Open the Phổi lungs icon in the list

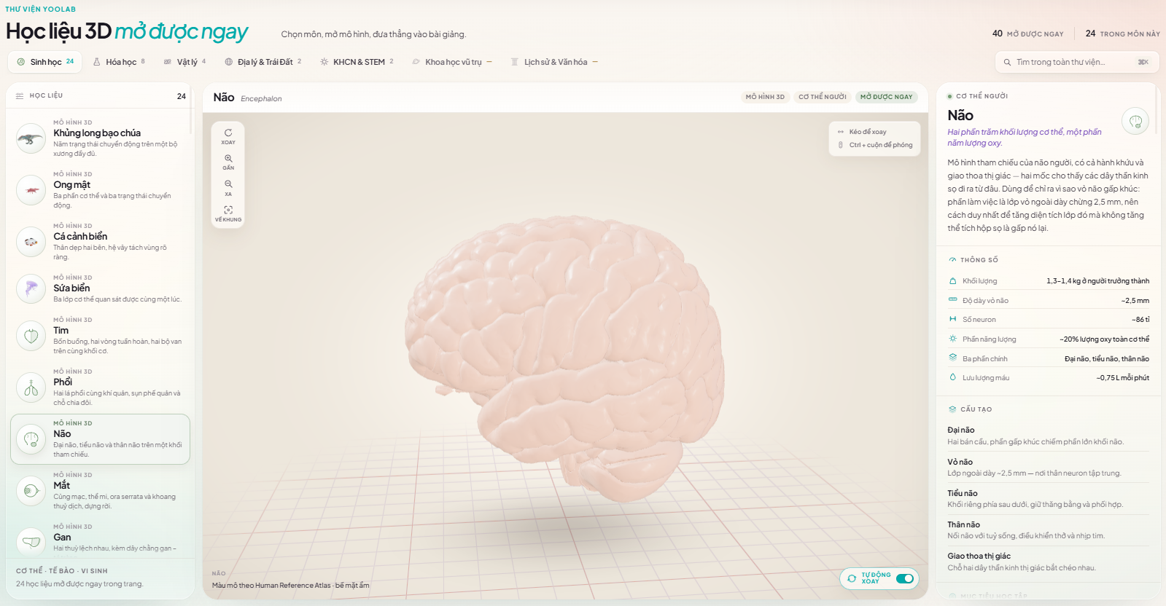tap(31, 387)
